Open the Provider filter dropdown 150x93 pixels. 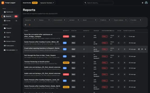(136, 20)
